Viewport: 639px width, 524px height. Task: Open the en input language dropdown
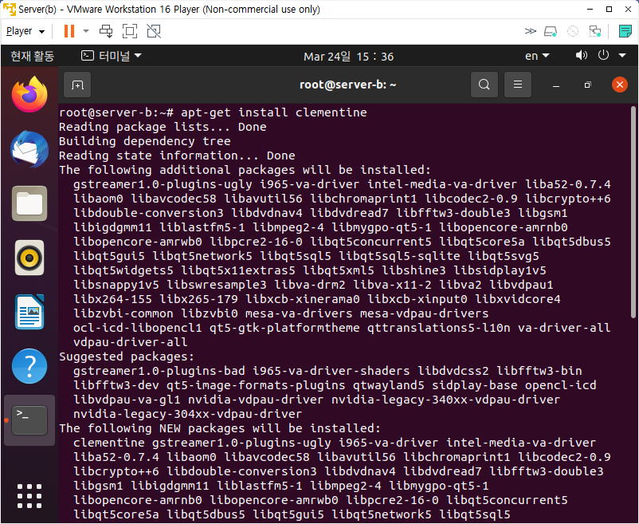[x=537, y=56]
